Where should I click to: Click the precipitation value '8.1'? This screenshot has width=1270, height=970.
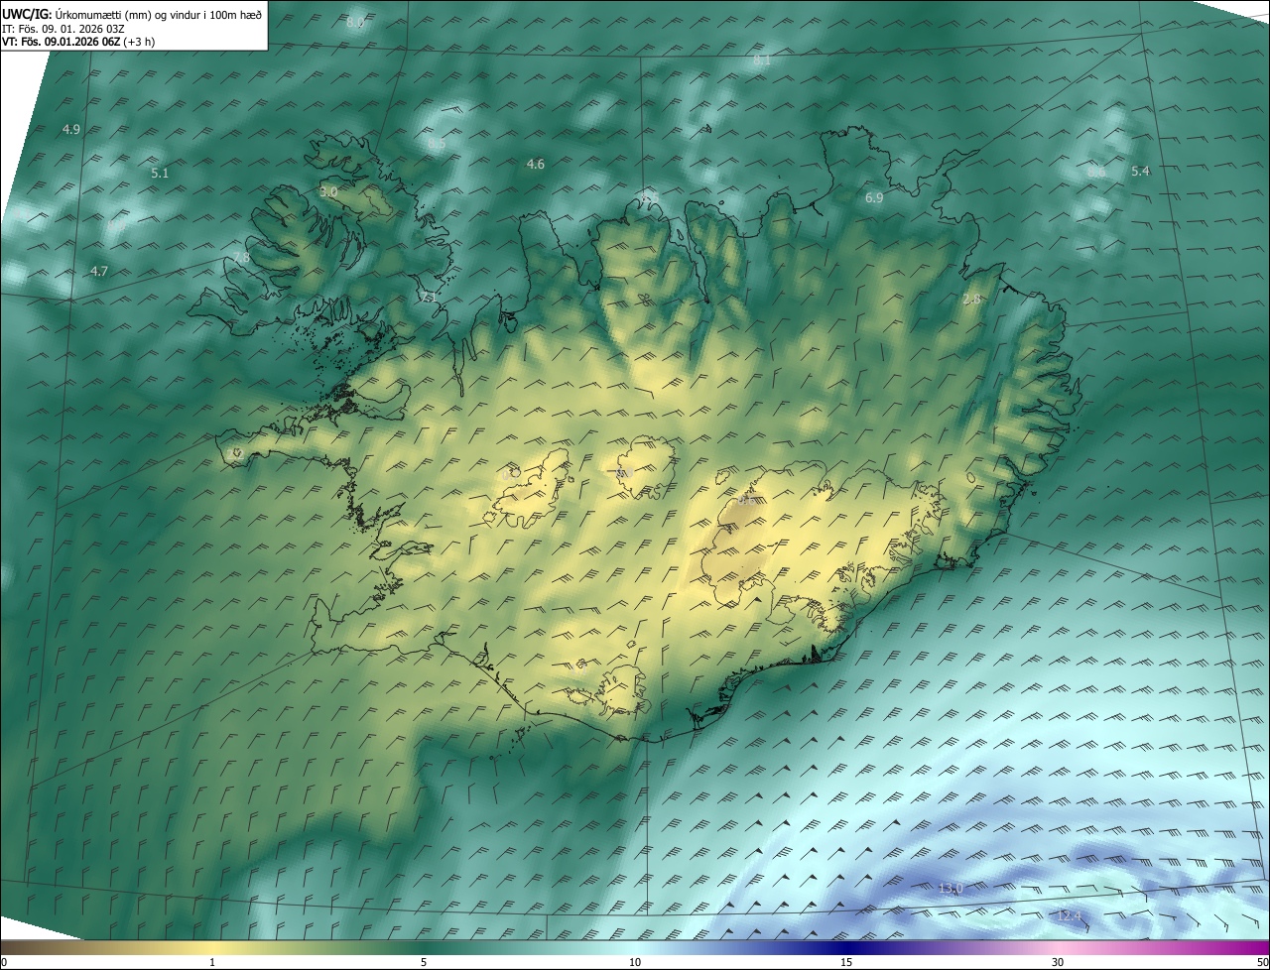(762, 61)
